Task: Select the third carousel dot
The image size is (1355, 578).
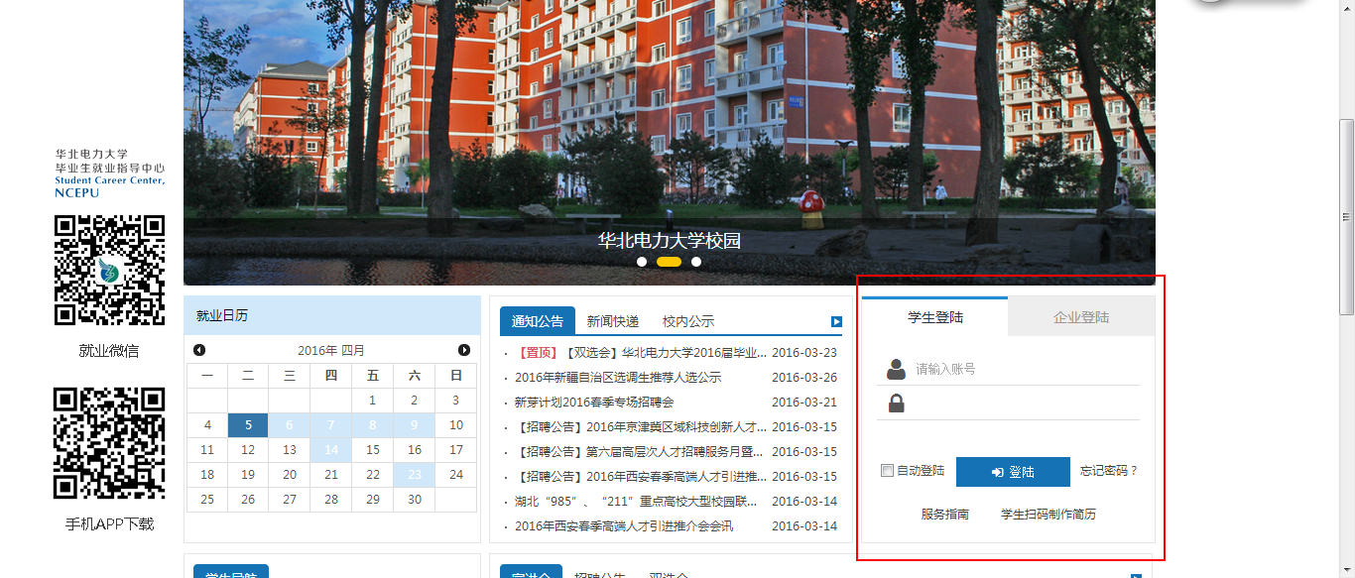Action: point(696,262)
